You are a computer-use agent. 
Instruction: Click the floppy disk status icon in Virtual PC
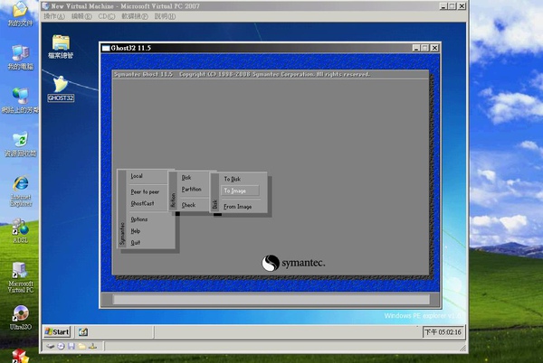pos(71,346)
